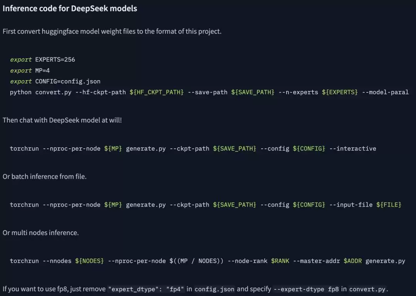Click the "--input-file" flag

click(351, 205)
